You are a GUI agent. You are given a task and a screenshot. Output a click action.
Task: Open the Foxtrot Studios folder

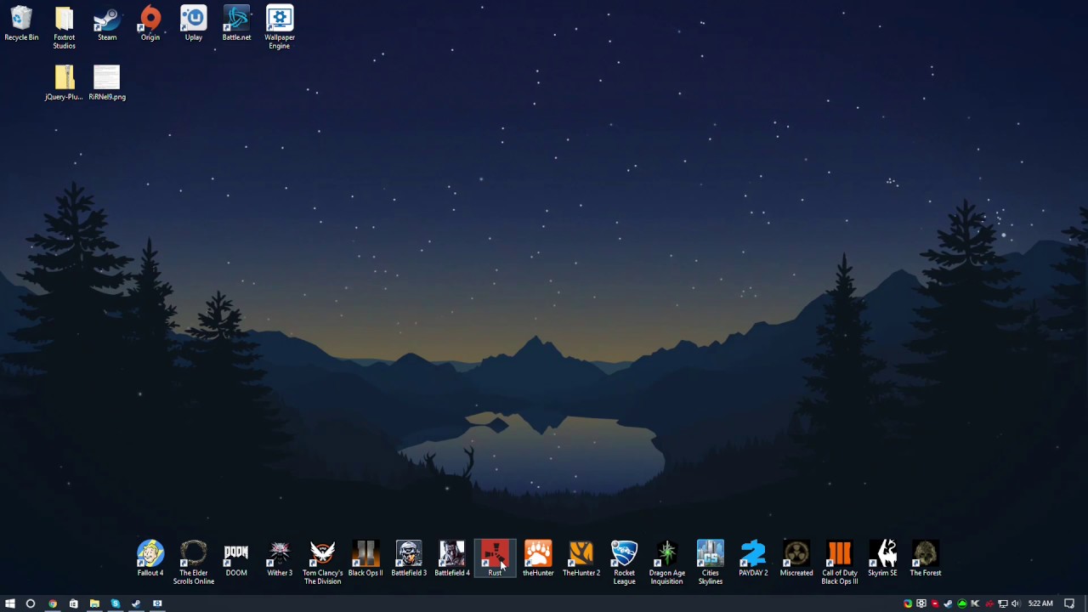pyautogui.click(x=64, y=19)
